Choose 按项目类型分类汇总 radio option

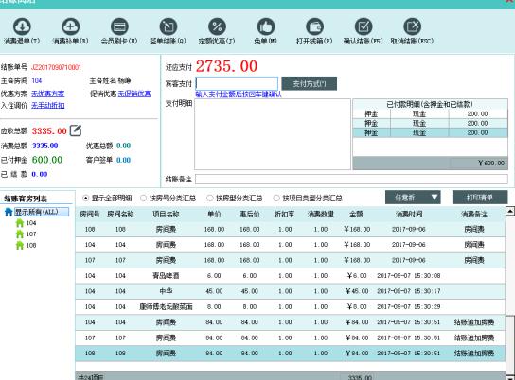[x=276, y=198]
